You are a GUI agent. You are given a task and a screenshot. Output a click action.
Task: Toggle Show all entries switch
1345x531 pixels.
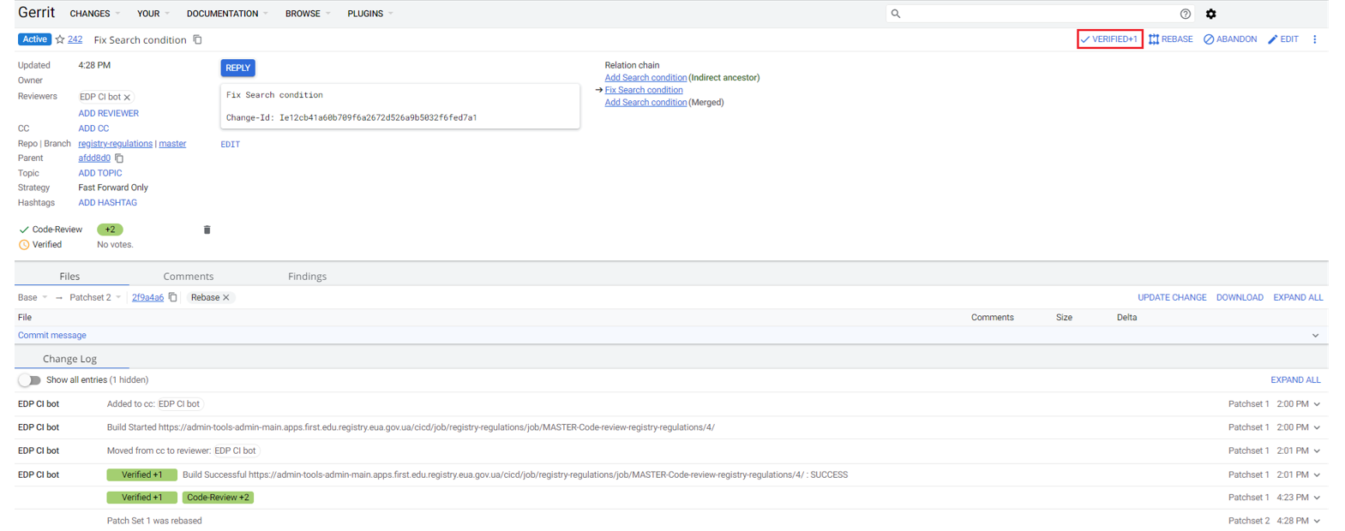point(29,380)
